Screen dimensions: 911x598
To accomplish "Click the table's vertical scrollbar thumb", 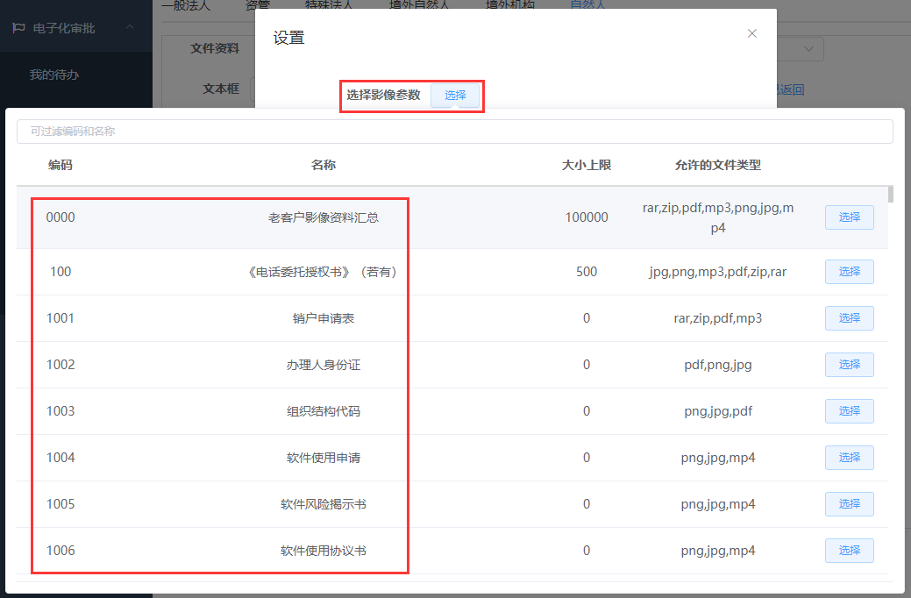I will (891, 194).
